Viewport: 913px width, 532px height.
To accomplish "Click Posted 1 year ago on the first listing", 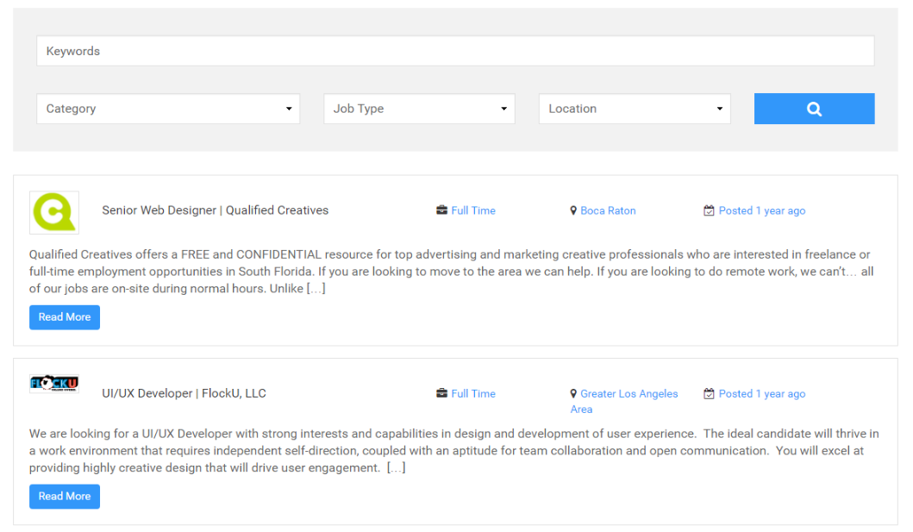I will [761, 210].
